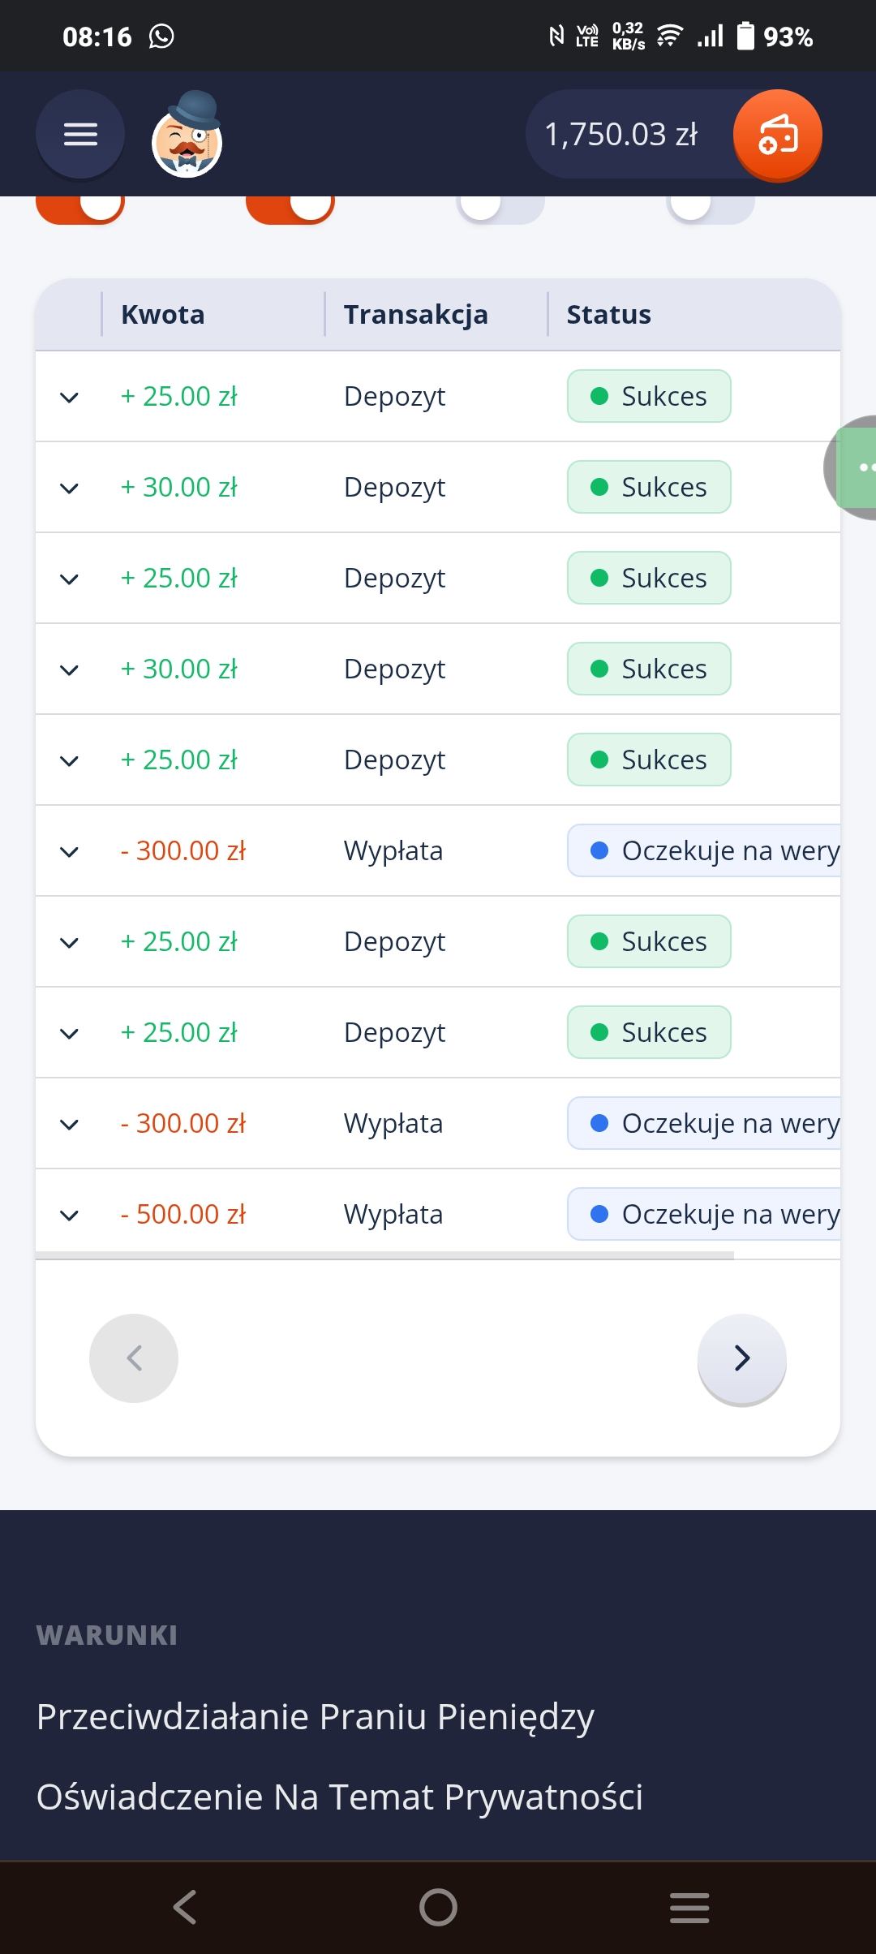Toggle the first orange filter switch
The image size is (876, 1954).
click(x=79, y=208)
